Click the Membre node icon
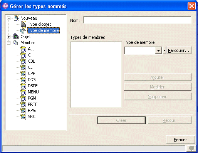The width and height of the screenshot is (198, 153). (x=16, y=43)
